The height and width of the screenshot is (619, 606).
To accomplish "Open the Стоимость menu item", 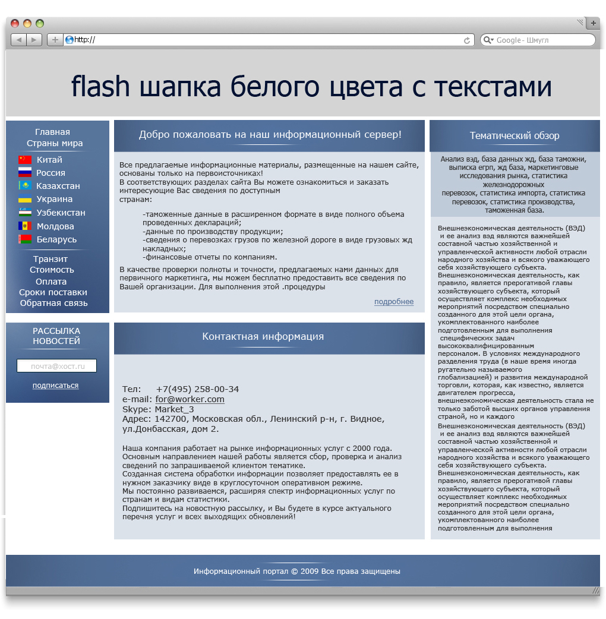I will (x=52, y=270).
